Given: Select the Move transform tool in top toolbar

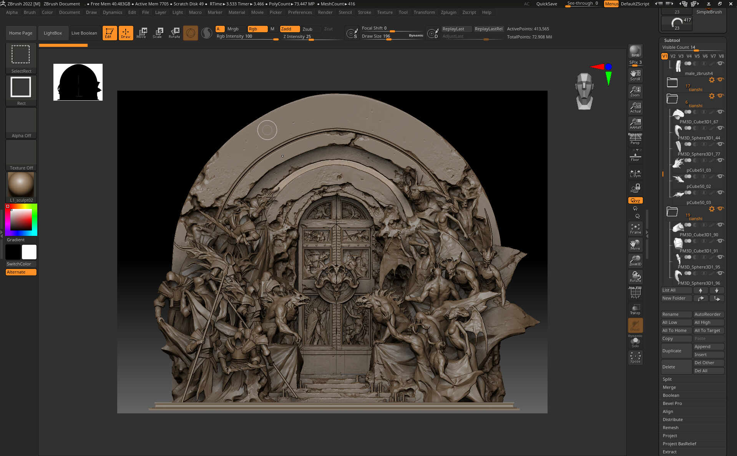Looking at the screenshot, I should 141,33.
